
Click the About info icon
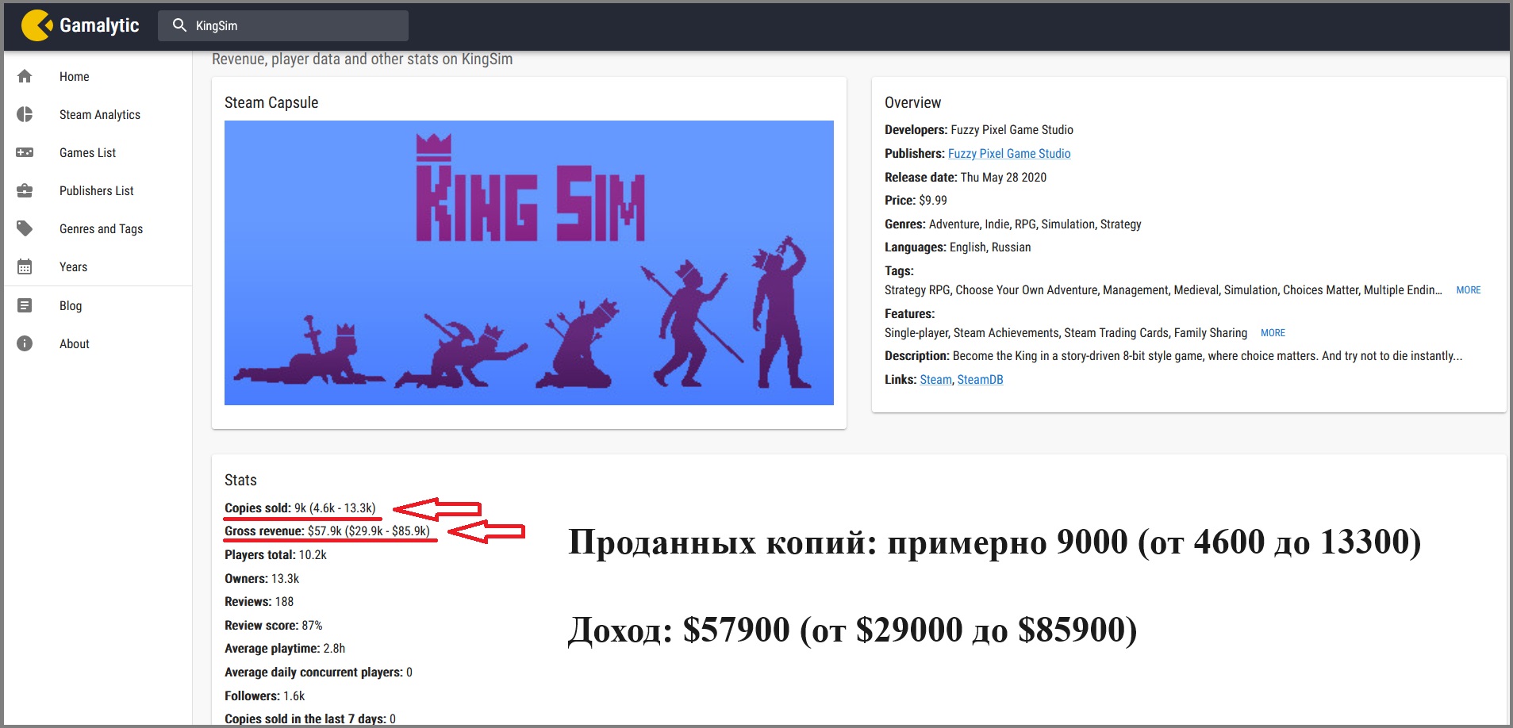(25, 343)
